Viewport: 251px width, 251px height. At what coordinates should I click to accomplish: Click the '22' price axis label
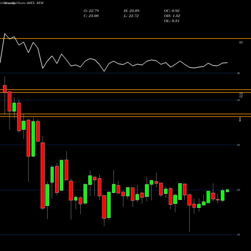[238, 190]
